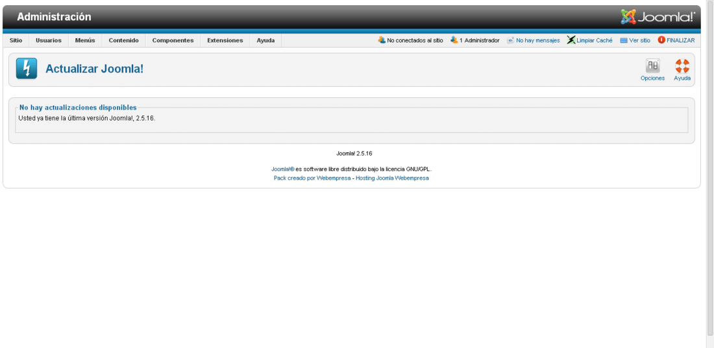Open the Usuarios menu
The height and width of the screenshot is (348, 714).
pos(49,40)
